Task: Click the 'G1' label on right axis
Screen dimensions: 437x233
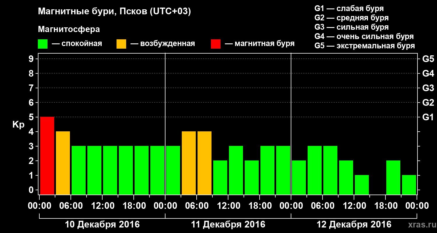Action: [x=428, y=117]
